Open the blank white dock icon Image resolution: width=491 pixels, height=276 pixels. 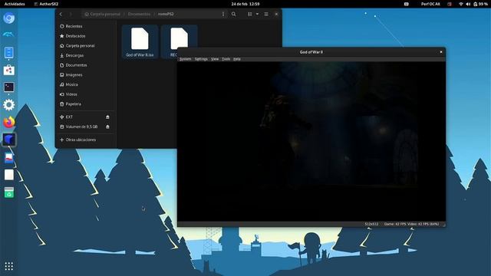pyautogui.click(x=8, y=175)
